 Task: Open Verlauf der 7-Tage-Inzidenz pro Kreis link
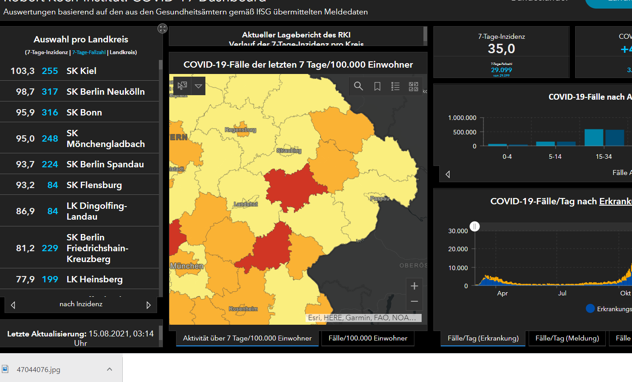point(296,44)
